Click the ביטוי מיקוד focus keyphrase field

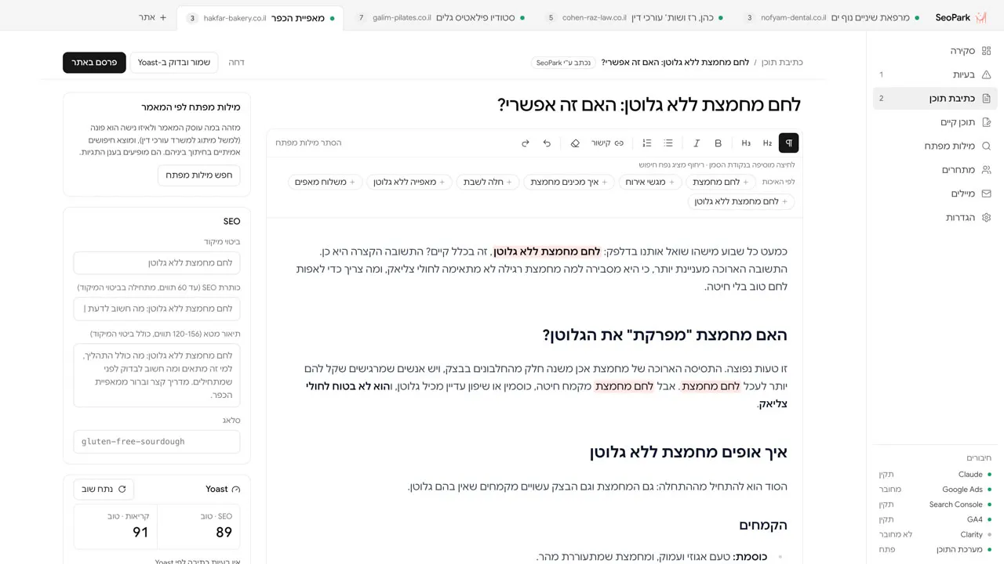(157, 262)
